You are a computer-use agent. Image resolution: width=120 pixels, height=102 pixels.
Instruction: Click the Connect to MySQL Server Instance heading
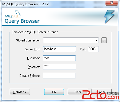[35, 32]
